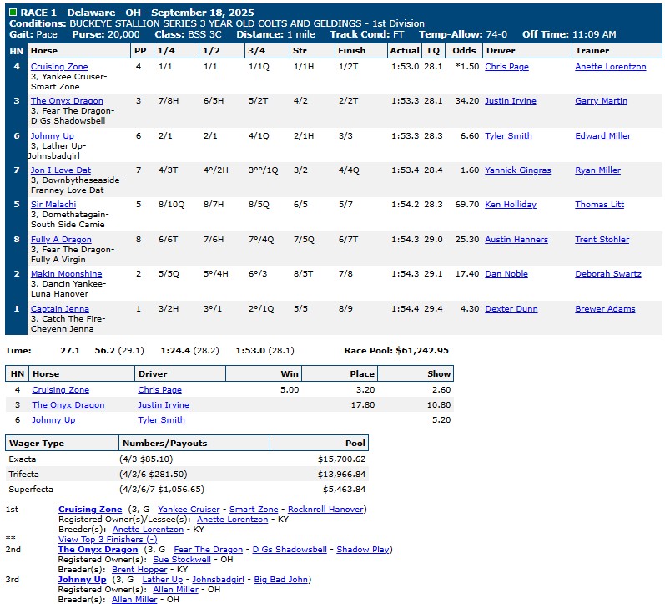Select driver Yannick Gingras
Screen dimensions: 665x604
point(517,170)
